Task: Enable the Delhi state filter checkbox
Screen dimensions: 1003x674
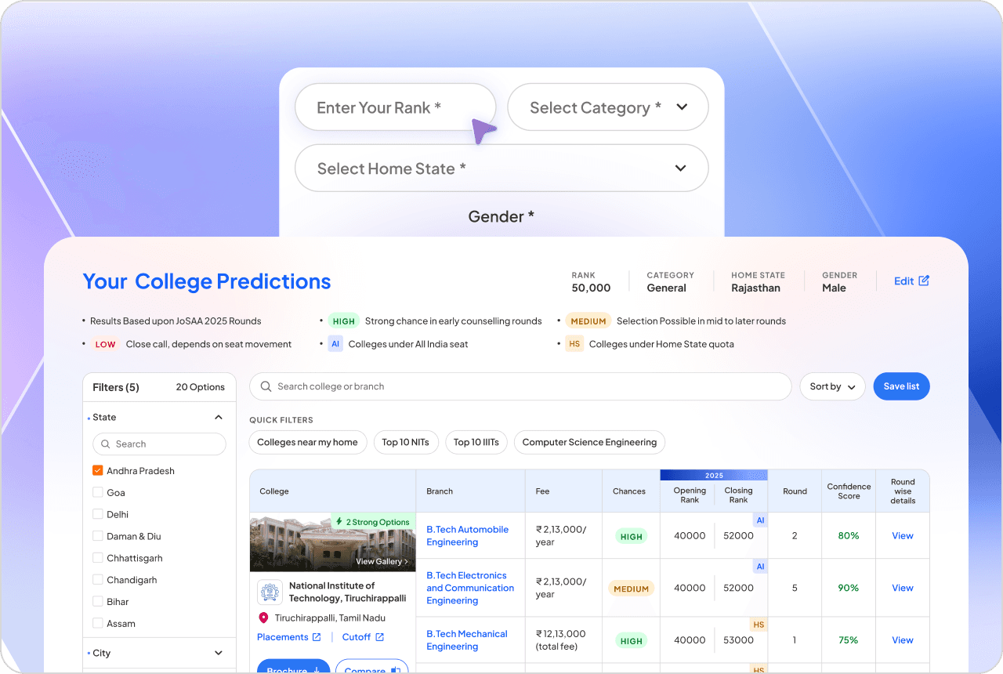Action: pos(98,515)
